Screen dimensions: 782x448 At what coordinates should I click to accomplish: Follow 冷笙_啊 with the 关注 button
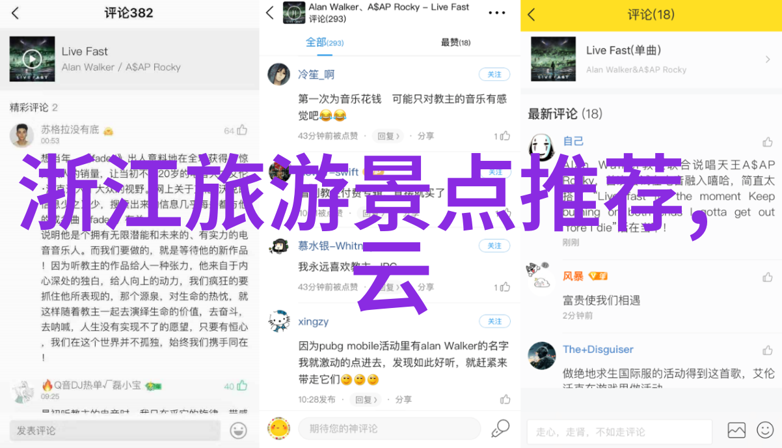coord(494,74)
